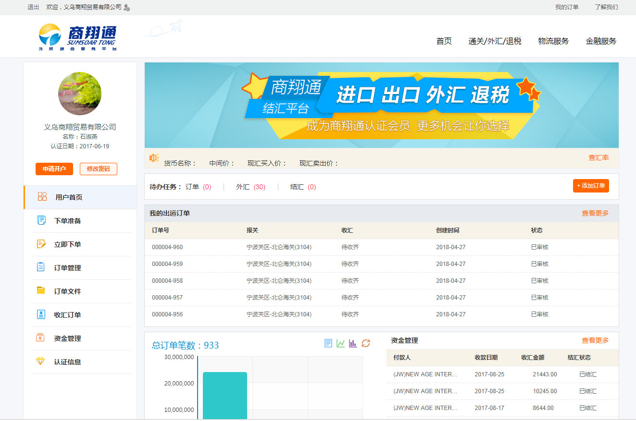The width and height of the screenshot is (636, 421).
Task: Click the pending 外汇 (30) task
Action: pyautogui.click(x=250, y=187)
